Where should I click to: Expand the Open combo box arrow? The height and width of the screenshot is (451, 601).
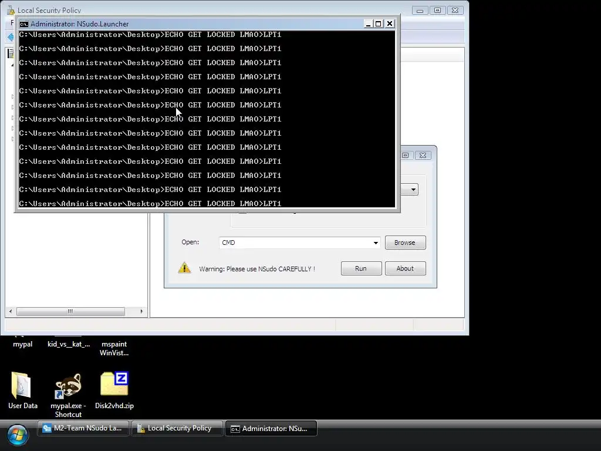tap(376, 243)
